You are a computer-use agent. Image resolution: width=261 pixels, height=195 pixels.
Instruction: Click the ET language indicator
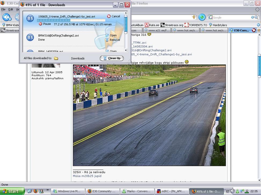228,191
